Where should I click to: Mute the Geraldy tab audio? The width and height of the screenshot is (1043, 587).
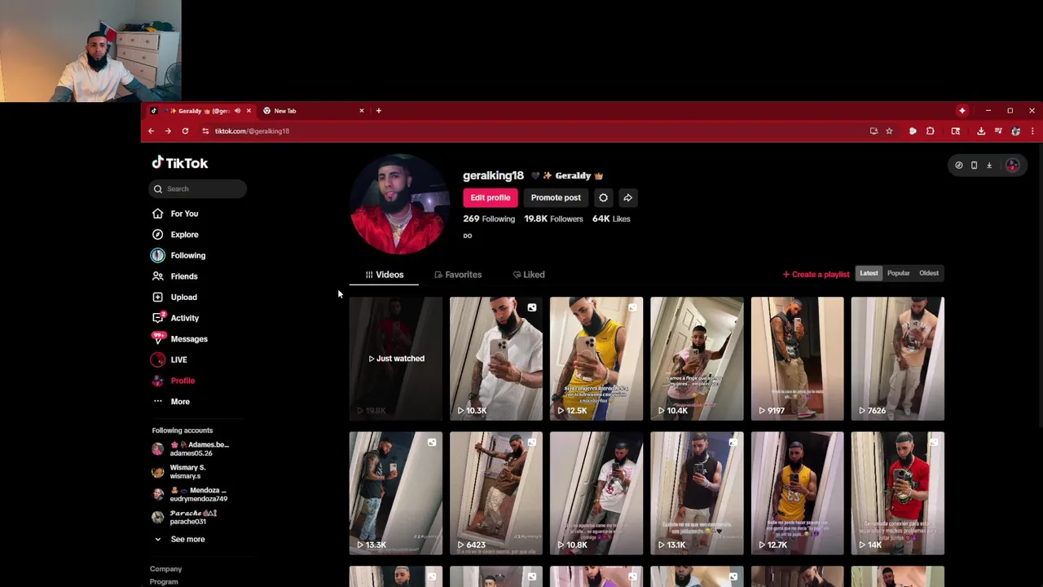tap(237, 111)
